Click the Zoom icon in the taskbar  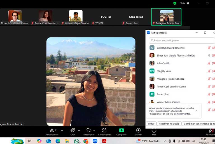[x=95, y=141]
